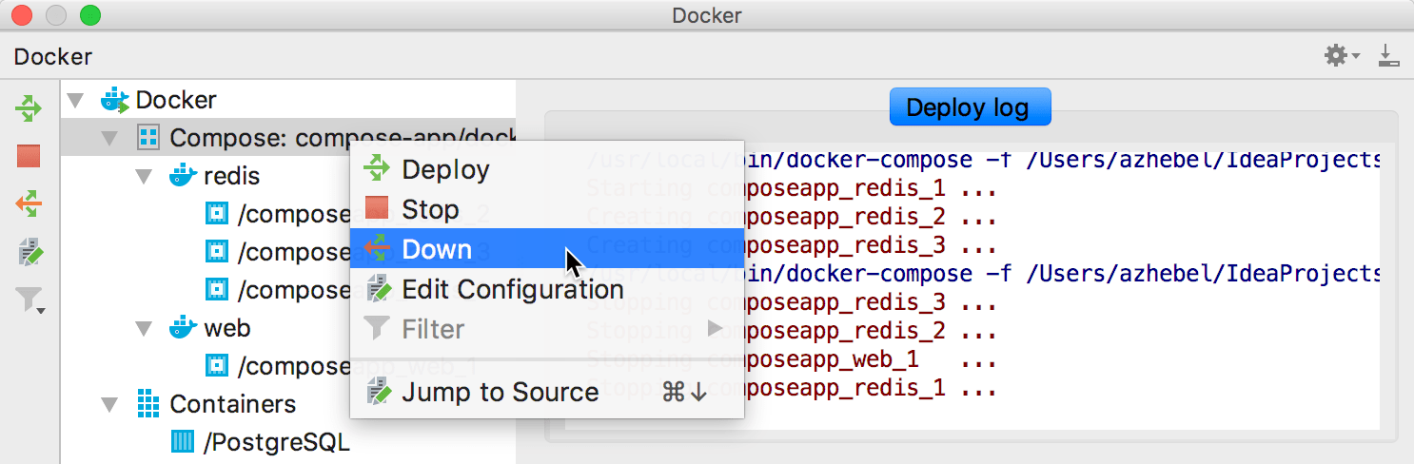Viewport: 1414px width, 464px height.
Task: Choose Stop from the context menu
Action: 546,209
